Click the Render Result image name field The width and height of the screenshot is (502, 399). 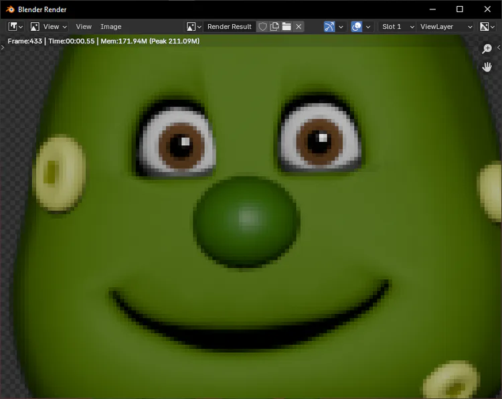click(x=229, y=27)
